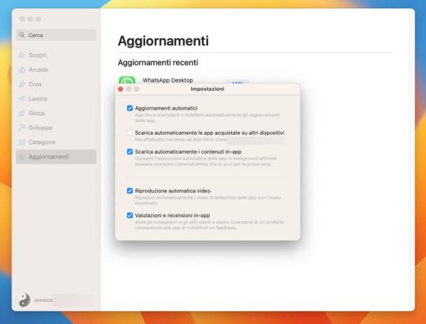This screenshot has width=426, height=324.
Task: Click the Crea paintbrush icon
Action: (x=22, y=84)
